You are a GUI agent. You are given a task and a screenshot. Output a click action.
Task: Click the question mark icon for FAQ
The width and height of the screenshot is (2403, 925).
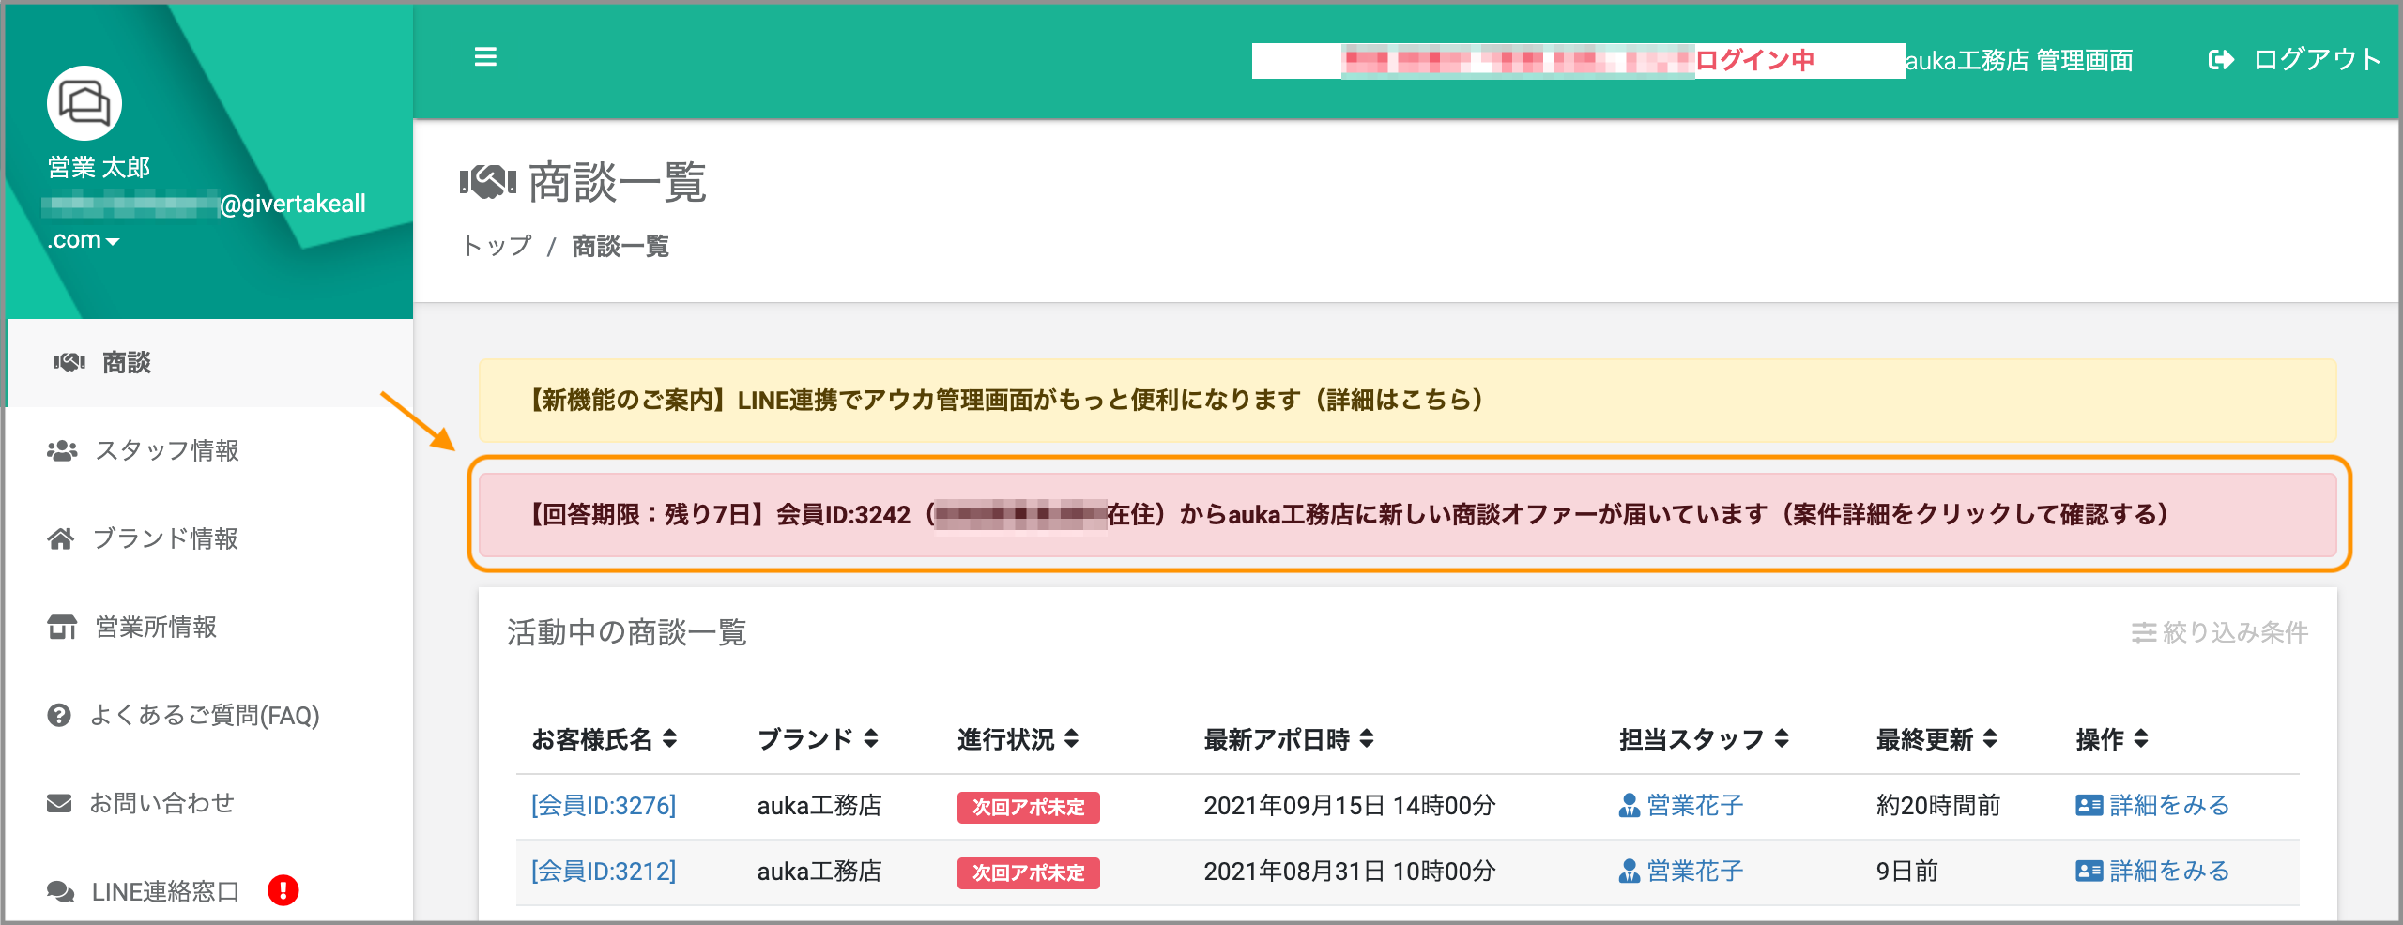coord(59,716)
